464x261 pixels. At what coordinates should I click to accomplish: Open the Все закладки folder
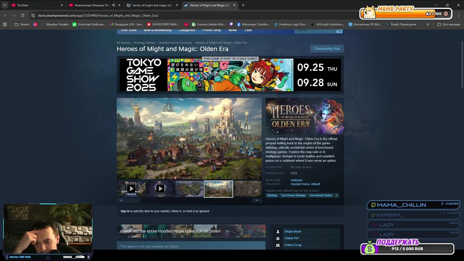[x=449, y=24]
